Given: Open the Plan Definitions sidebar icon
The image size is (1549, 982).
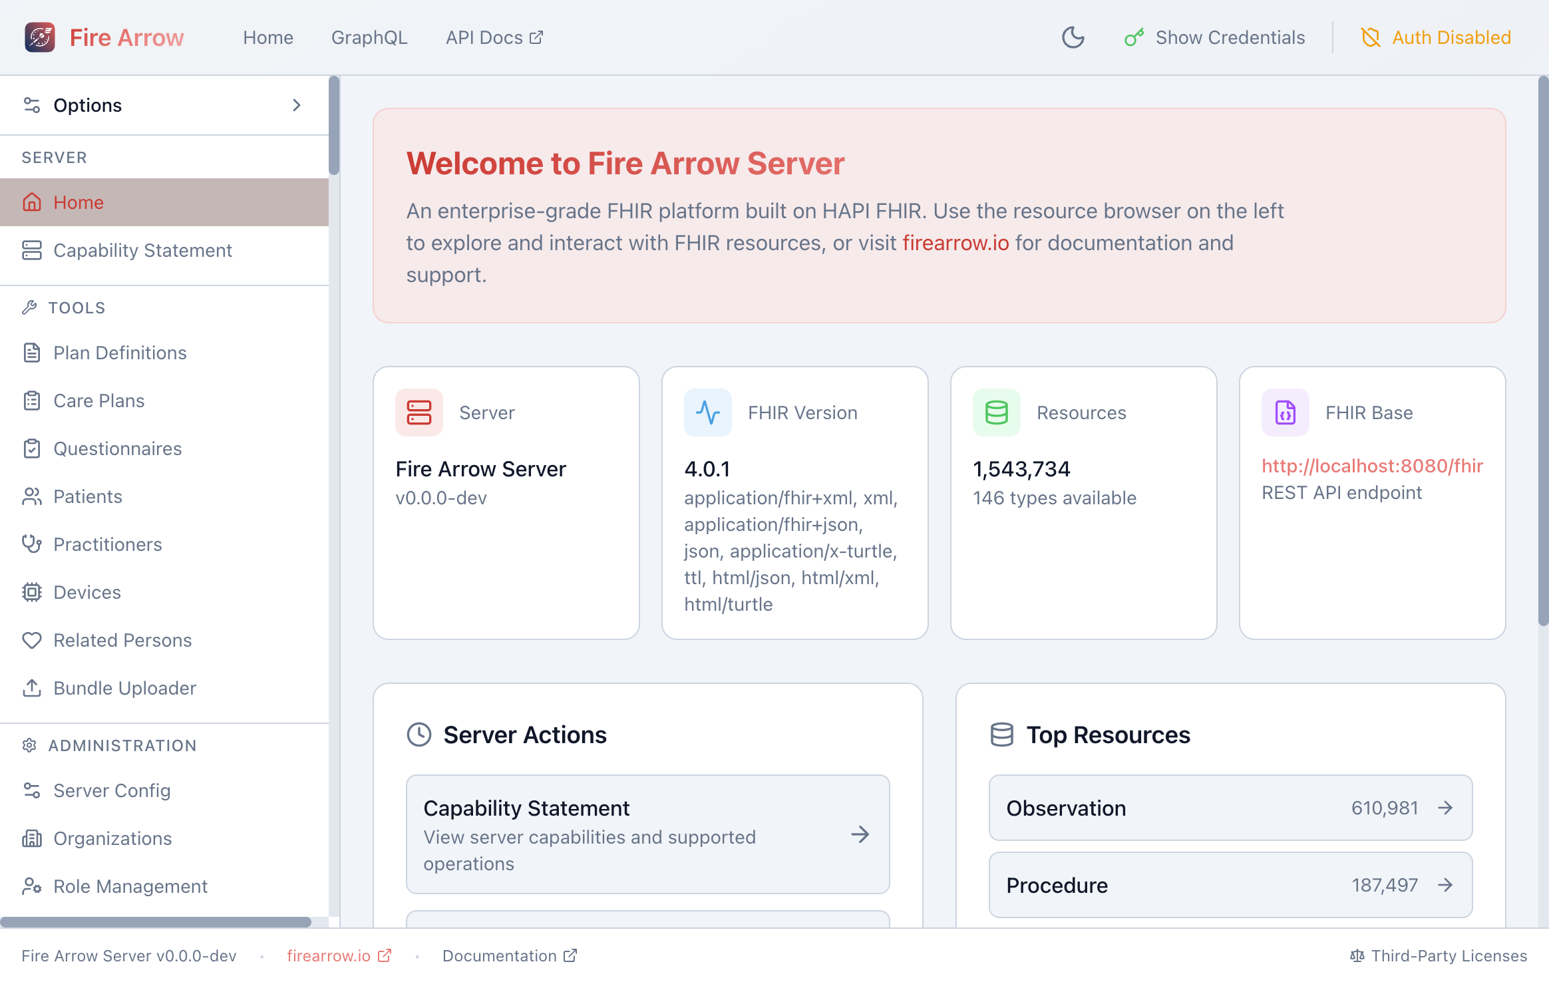Looking at the screenshot, I should click(x=32, y=353).
